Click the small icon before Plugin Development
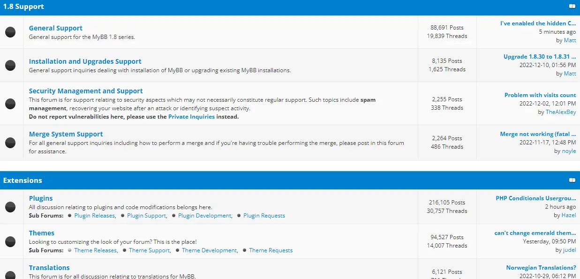Viewport: 580px width, 279px height. [x=174, y=216]
